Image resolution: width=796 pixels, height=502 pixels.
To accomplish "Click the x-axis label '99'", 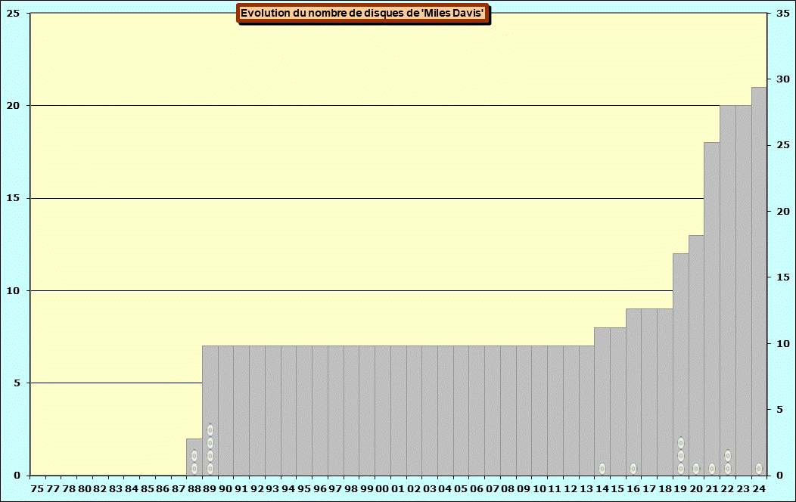I will 367,489.
